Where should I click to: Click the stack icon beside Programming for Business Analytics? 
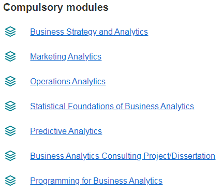[x=10, y=181]
